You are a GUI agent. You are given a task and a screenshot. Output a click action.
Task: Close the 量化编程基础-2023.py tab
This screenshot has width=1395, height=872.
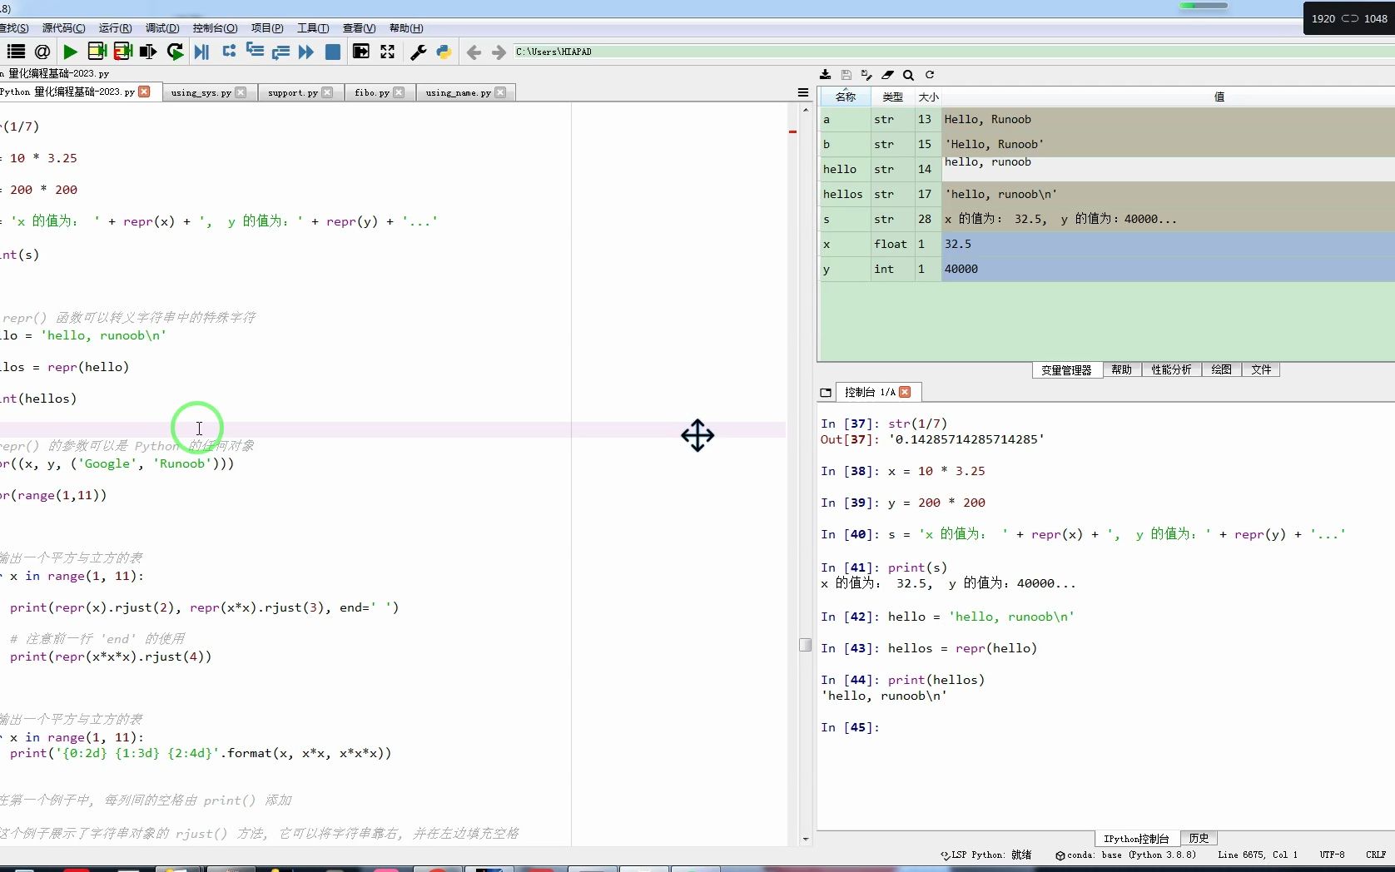145,92
